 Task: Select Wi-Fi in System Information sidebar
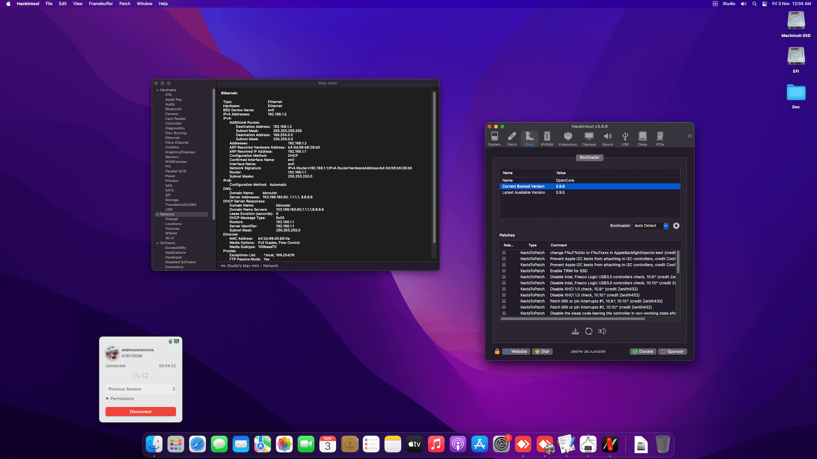(x=170, y=238)
